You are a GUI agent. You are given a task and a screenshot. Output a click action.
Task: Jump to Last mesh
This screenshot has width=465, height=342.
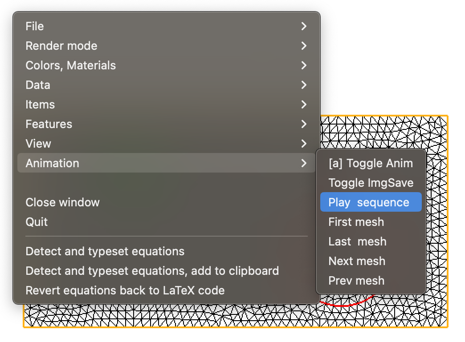pos(357,241)
